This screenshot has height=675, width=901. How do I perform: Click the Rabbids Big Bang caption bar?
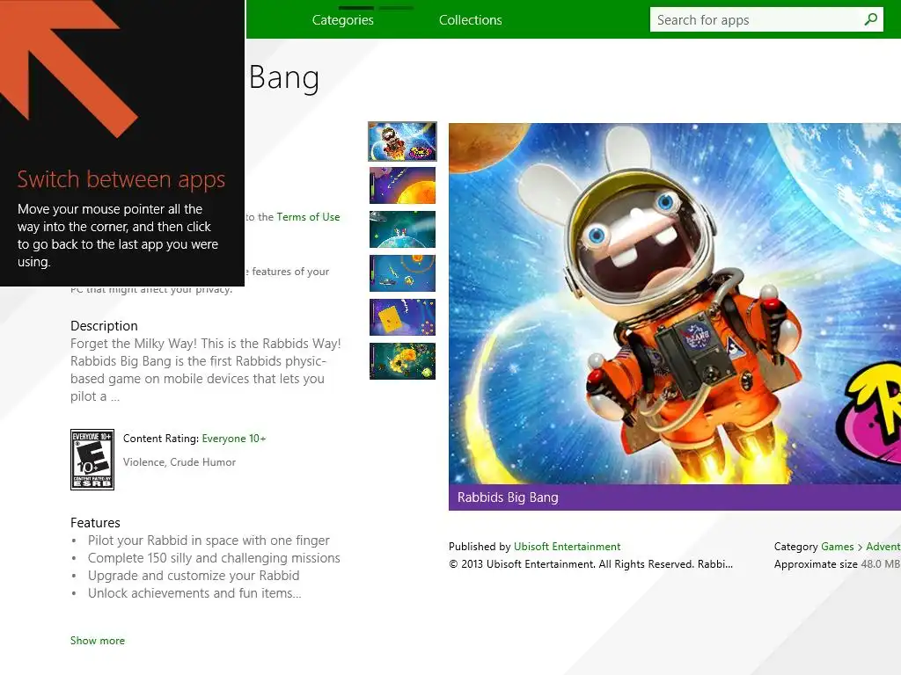675,497
